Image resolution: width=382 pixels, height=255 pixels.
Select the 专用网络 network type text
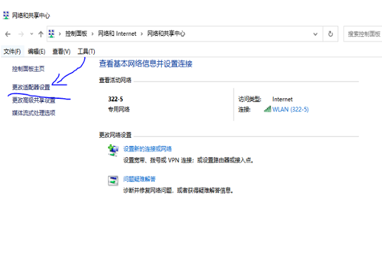[x=119, y=109]
